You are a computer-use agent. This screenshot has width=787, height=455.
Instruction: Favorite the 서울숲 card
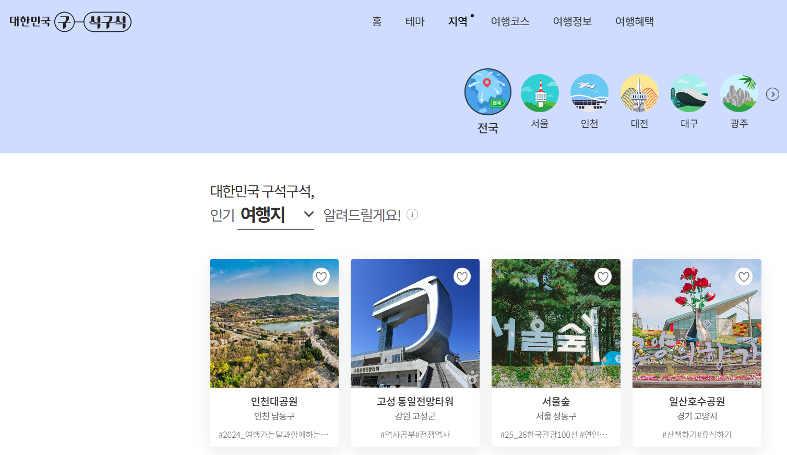(x=603, y=277)
